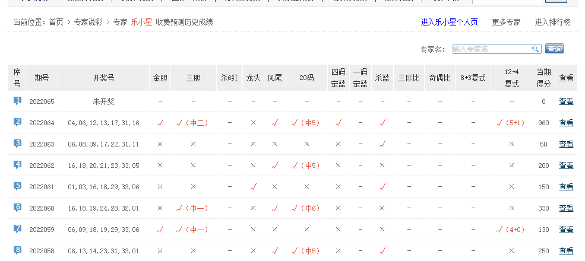Screen dimensions: 585x261
Task: Open the 更多专家 link
Action: coord(506,22)
